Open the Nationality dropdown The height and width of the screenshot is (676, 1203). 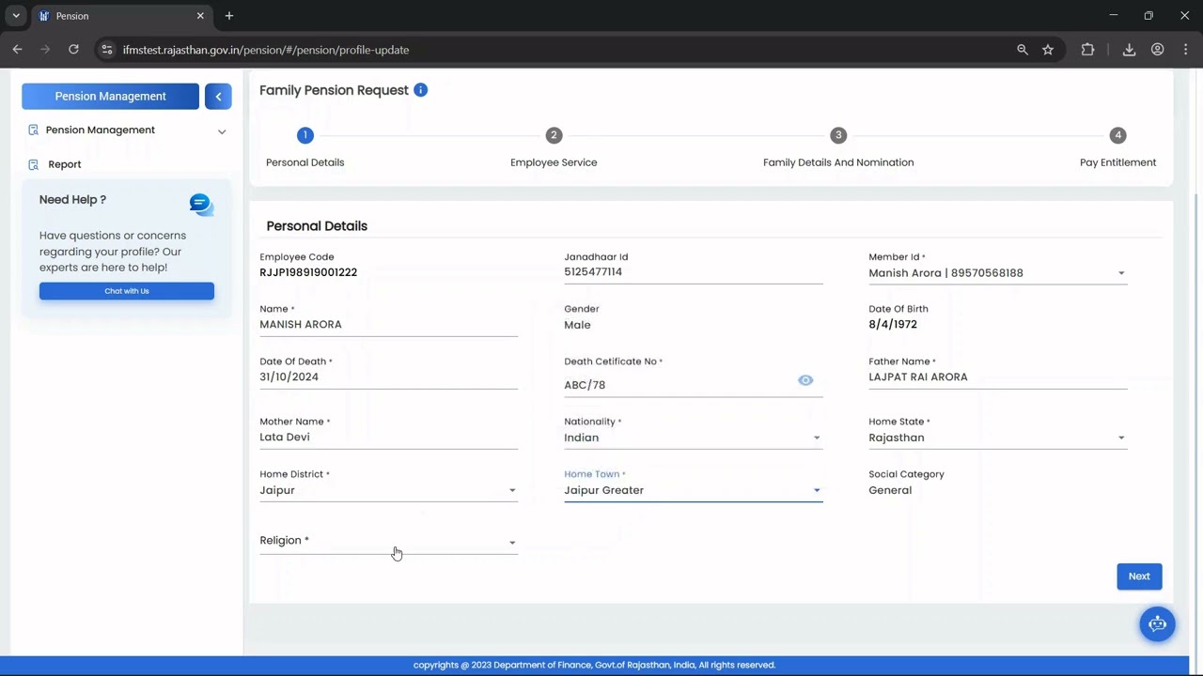click(x=693, y=438)
